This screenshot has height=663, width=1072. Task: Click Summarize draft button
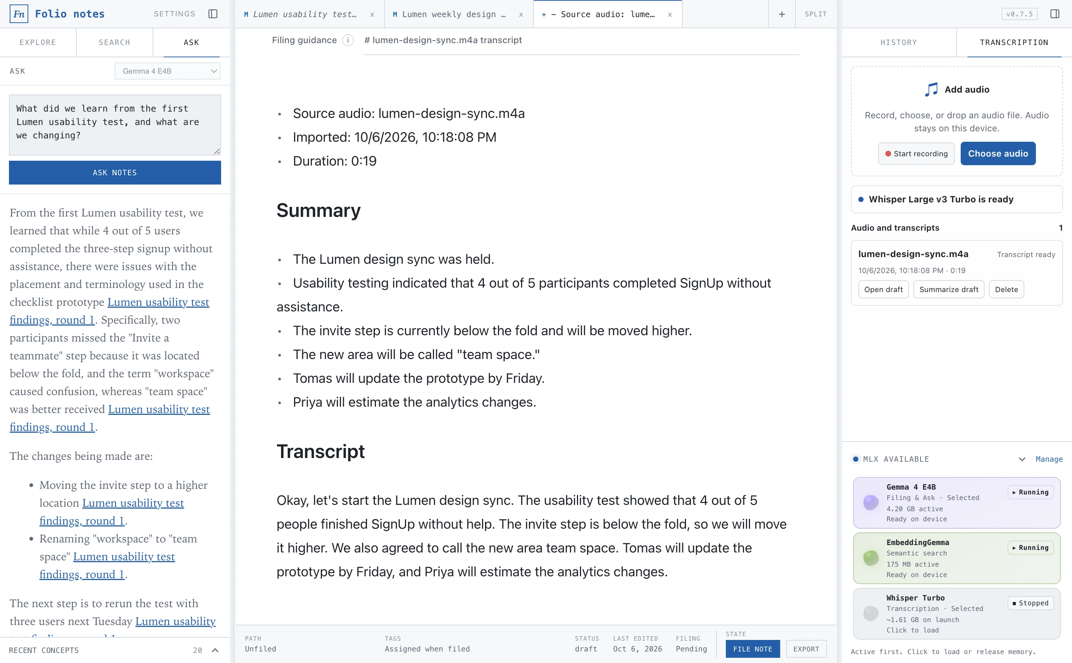[949, 289]
